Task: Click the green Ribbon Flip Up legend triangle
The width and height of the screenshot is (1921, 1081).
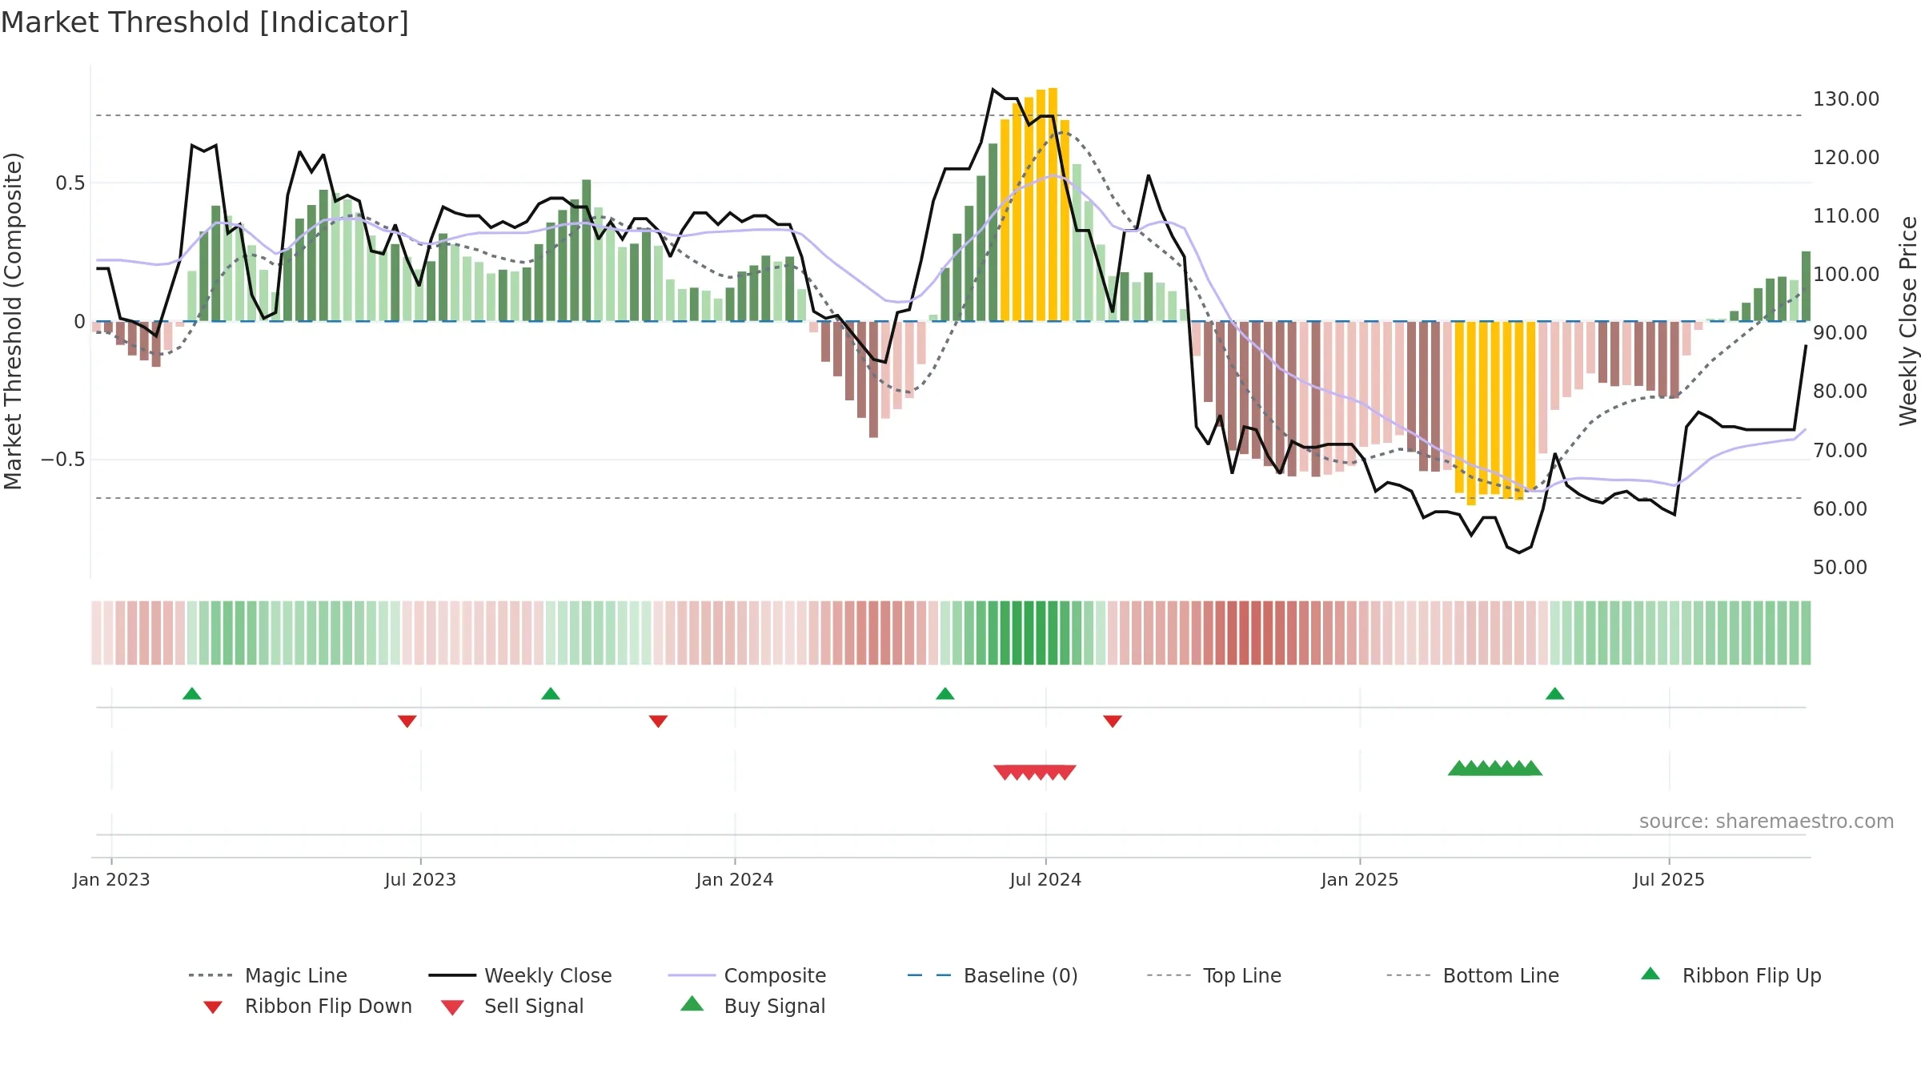Action: pyautogui.click(x=1650, y=974)
